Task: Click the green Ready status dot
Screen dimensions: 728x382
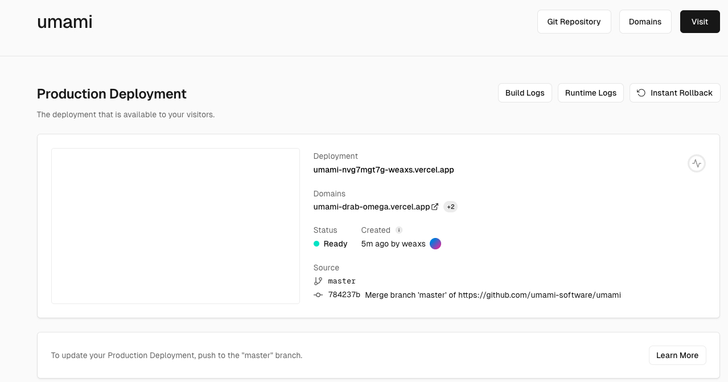Action: point(316,244)
